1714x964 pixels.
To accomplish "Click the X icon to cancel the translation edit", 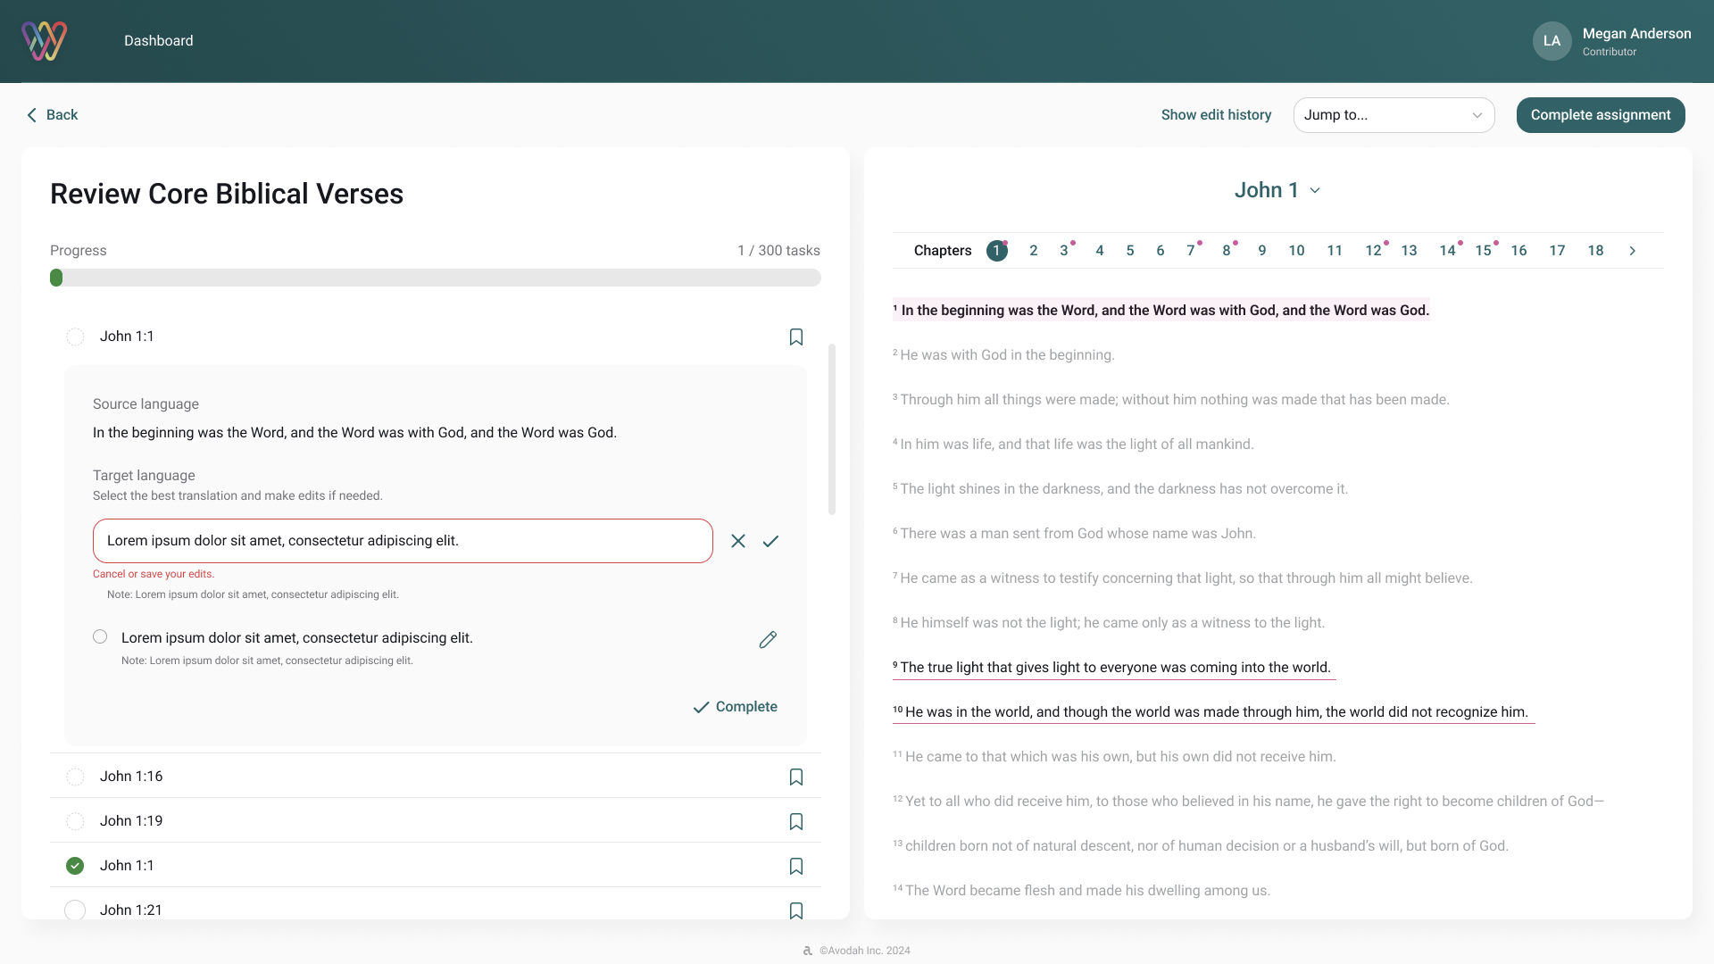I will pos(737,541).
